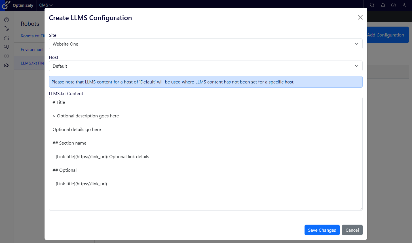This screenshot has height=243, width=412.
Task: Open the dashboard gauge icon in sidebar
Action: coord(7,20)
